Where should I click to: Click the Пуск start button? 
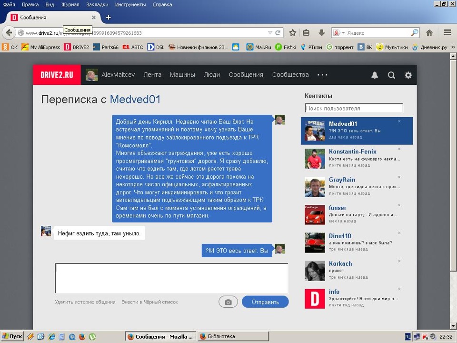(12, 337)
